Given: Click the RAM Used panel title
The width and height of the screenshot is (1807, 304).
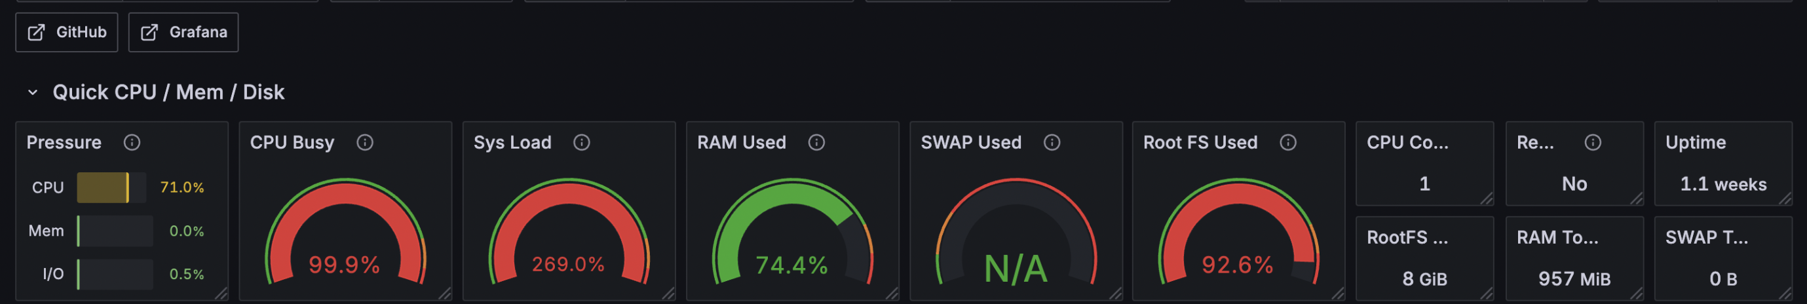Looking at the screenshot, I should 742,143.
